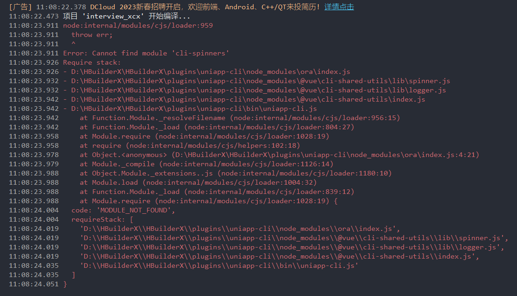Open unquoted lib\logger.js path under Require stack

tap(258, 90)
